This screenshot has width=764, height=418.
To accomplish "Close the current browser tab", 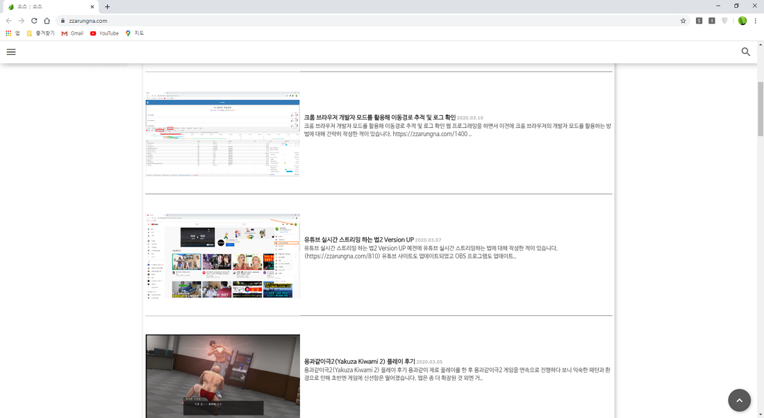I will pyautogui.click(x=92, y=6).
